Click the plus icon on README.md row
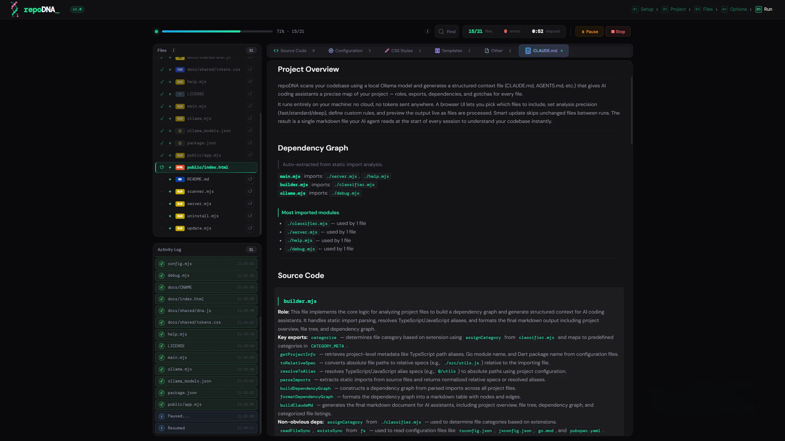This screenshot has height=441, width=785. [170, 179]
